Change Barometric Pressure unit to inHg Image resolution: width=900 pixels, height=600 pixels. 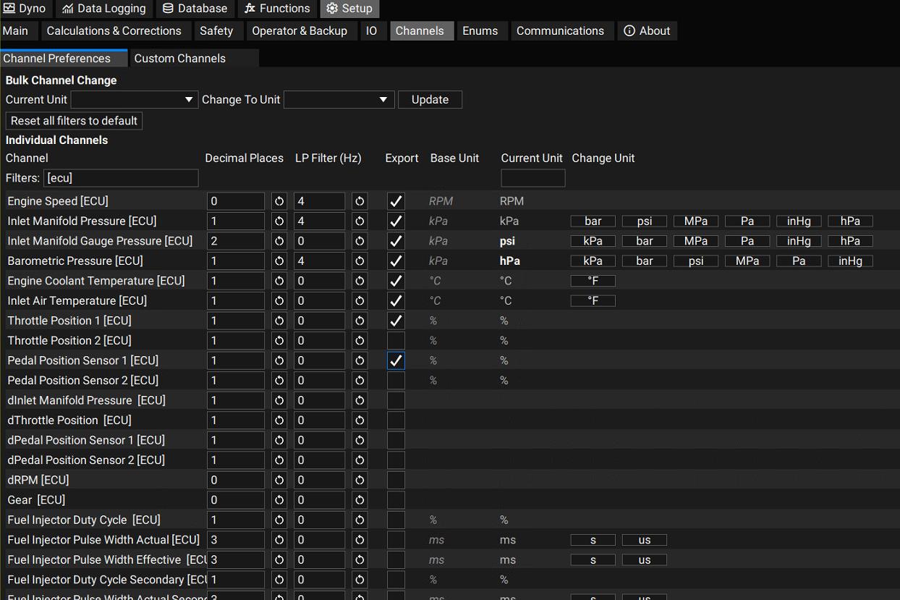tap(851, 261)
